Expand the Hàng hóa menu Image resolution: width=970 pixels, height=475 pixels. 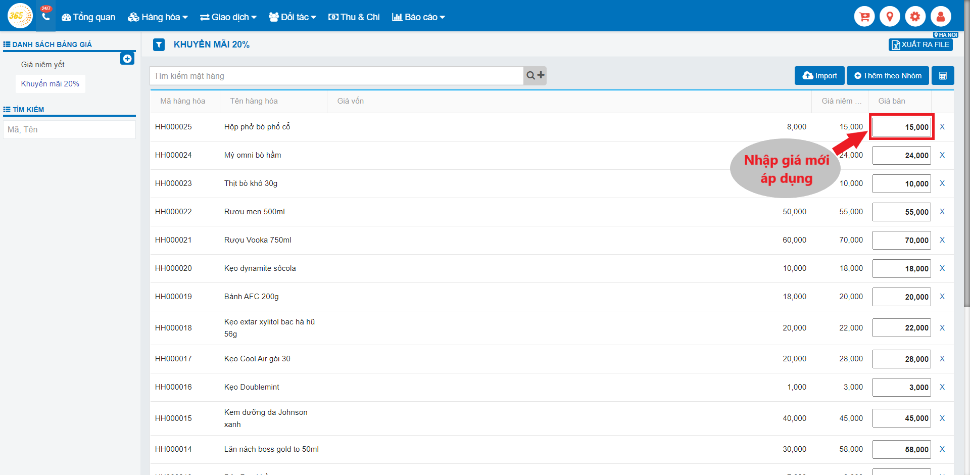158,17
